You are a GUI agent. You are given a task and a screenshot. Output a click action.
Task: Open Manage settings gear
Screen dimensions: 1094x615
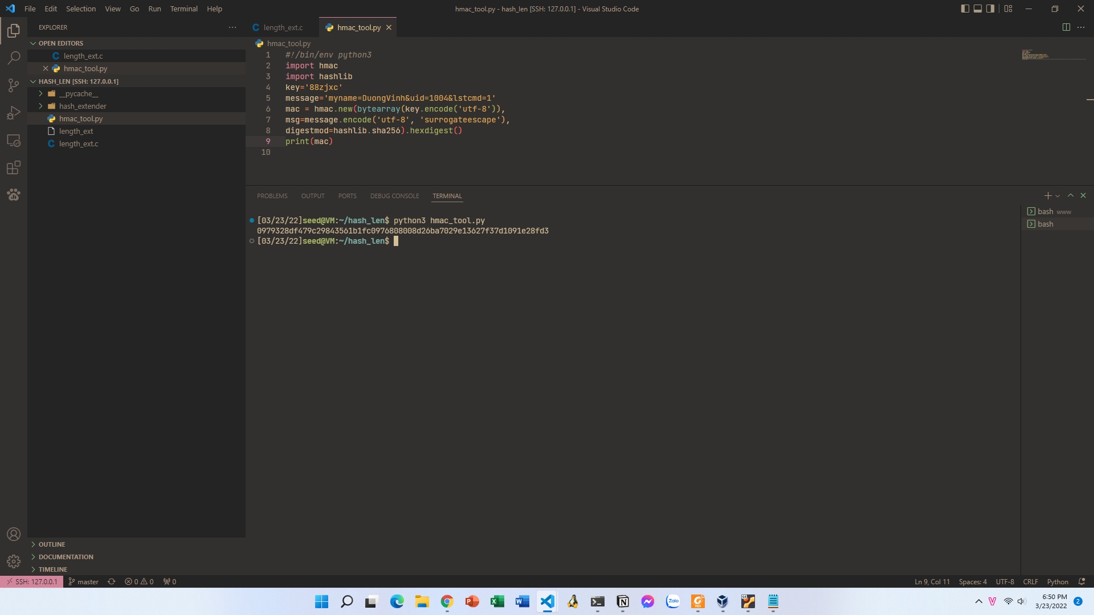(x=14, y=561)
